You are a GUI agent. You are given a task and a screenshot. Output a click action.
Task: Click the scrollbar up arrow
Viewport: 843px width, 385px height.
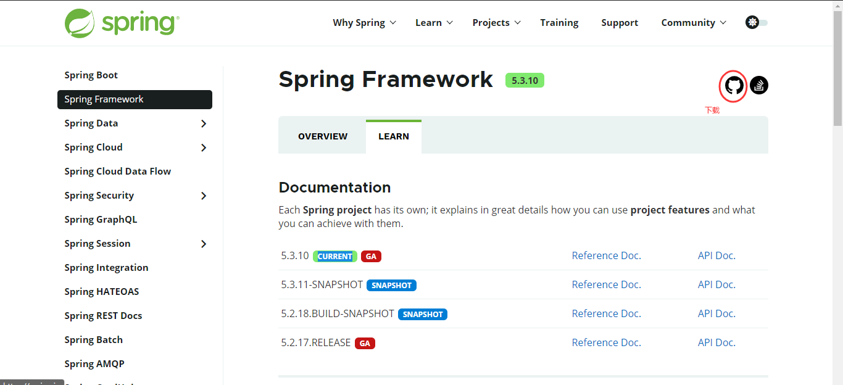(837, 5)
